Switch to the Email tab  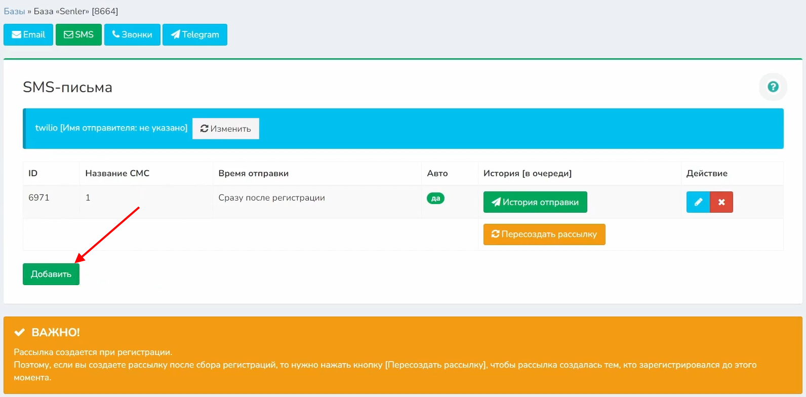[x=28, y=34]
